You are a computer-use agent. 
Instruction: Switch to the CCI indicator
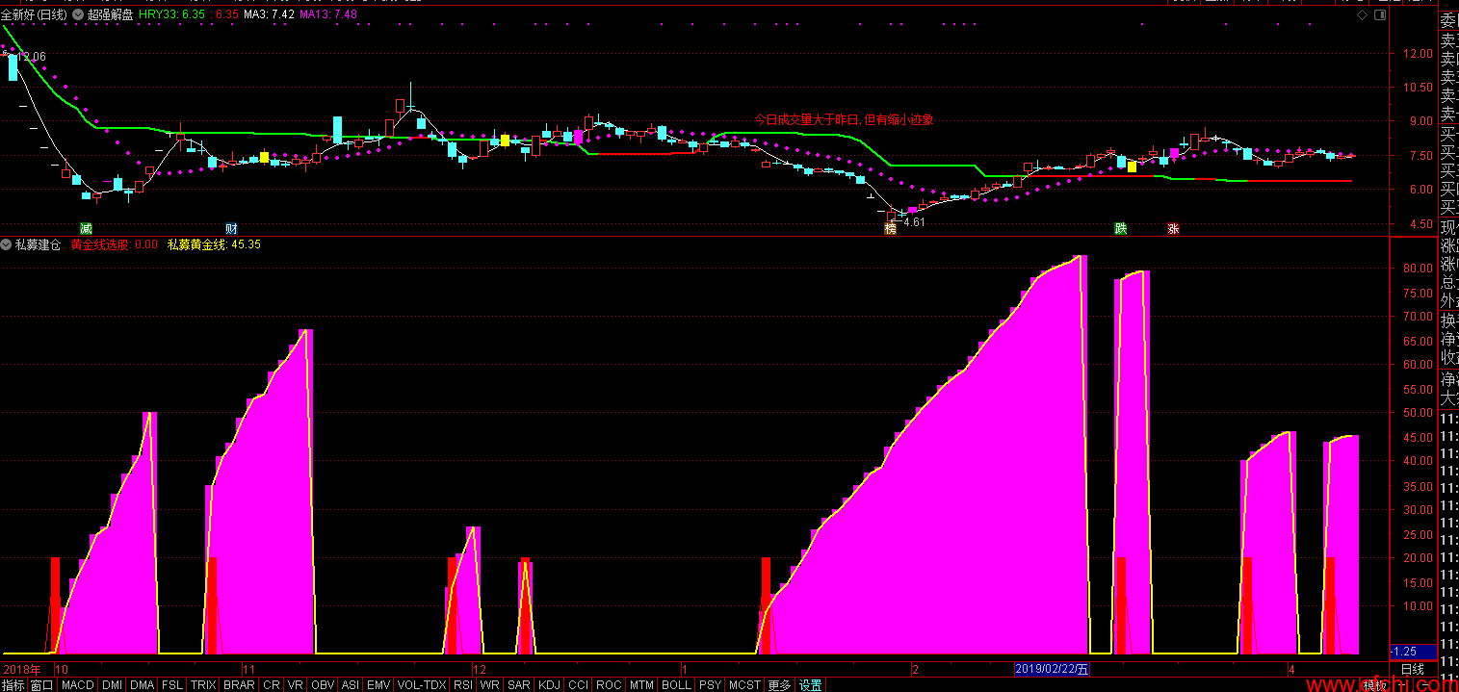point(578,685)
